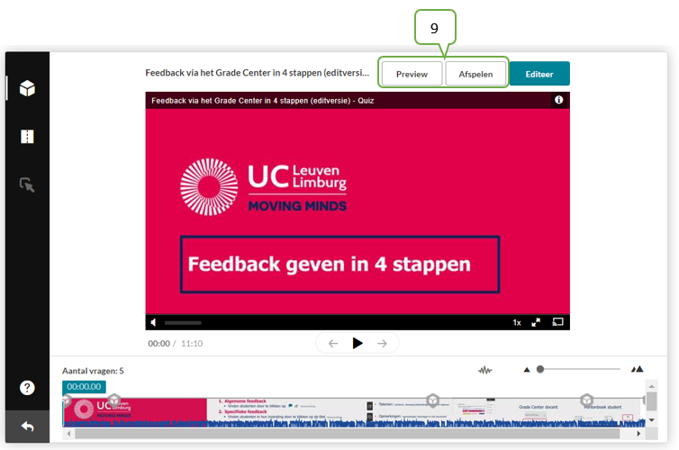This screenshot has height=450, width=679.
Task: Select the hotspots cursor tool in sidebar
Action: (27, 184)
